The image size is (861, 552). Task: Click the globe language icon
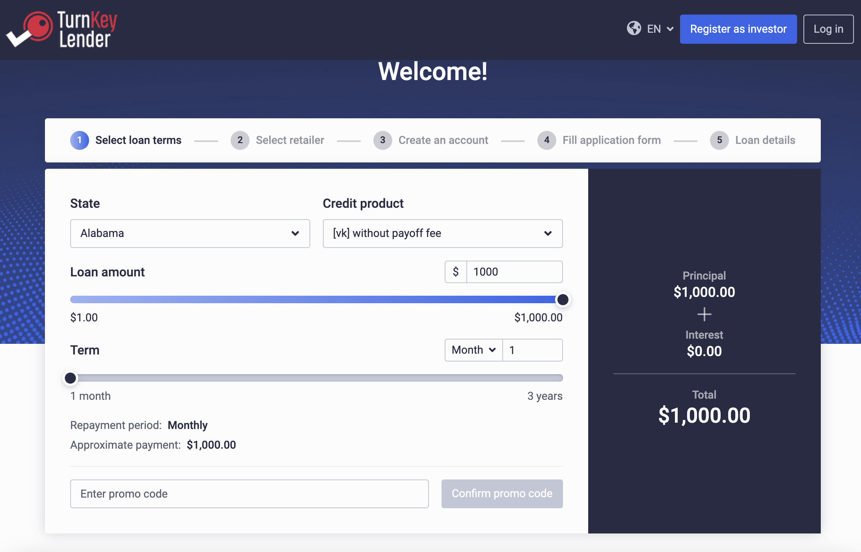[x=634, y=29]
